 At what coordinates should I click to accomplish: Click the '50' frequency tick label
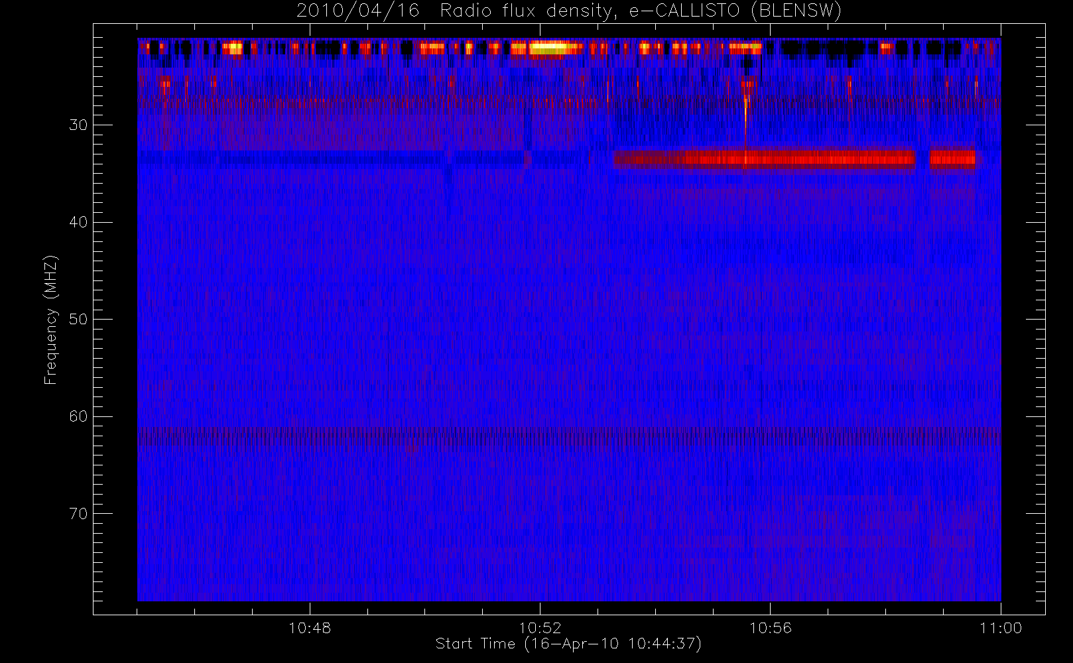[78, 320]
